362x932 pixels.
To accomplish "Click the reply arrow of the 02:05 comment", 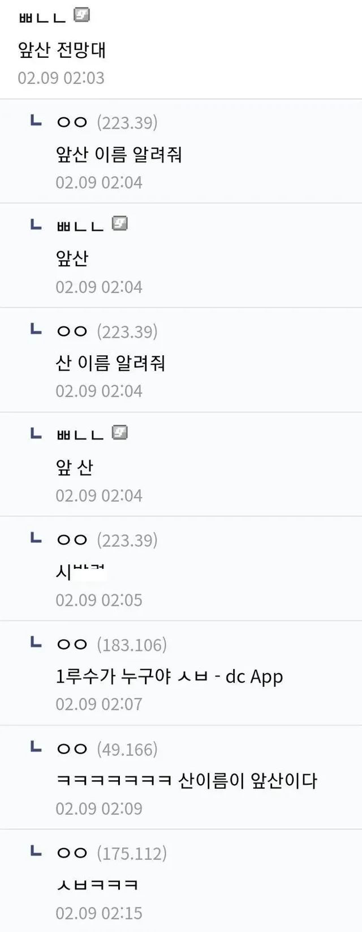I will click(x=36, y=538).
